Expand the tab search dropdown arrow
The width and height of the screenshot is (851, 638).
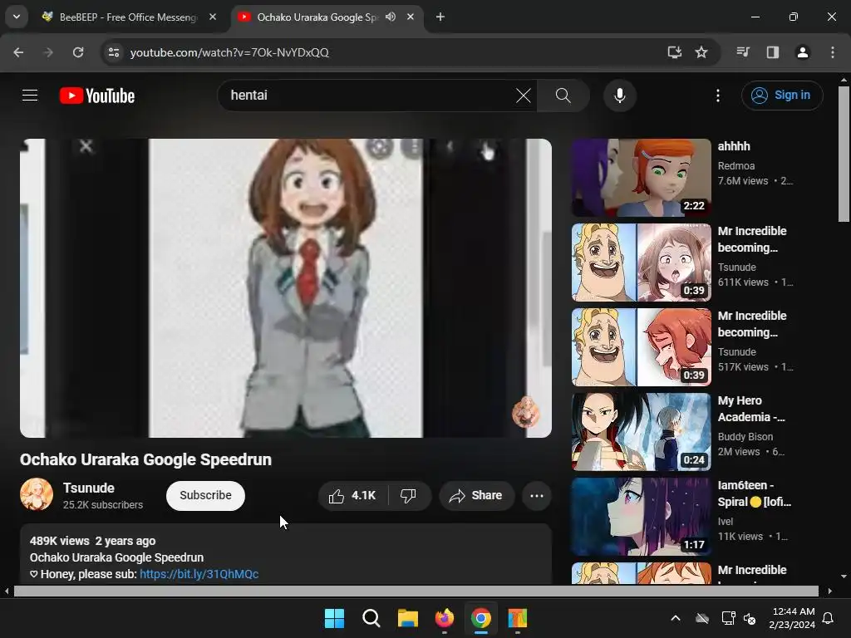coord(17,17)
